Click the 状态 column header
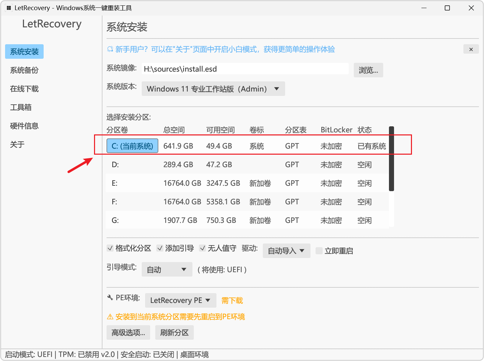484x361 pixels. click(x=365, y=130)
